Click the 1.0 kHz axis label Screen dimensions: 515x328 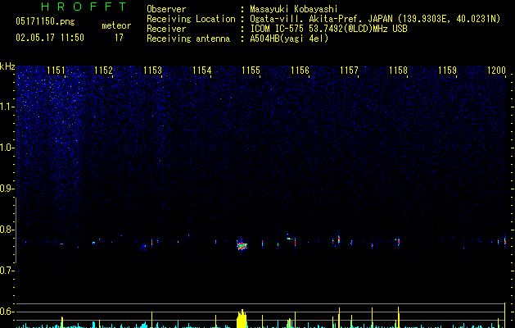coord(7,148)
